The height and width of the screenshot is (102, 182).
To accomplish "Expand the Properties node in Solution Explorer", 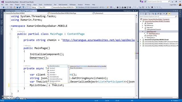I will coord(143,23).
